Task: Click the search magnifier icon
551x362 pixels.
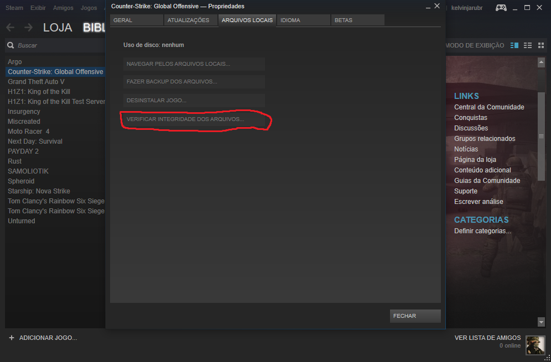Action: pyautogui.click(x=11, y=45)
